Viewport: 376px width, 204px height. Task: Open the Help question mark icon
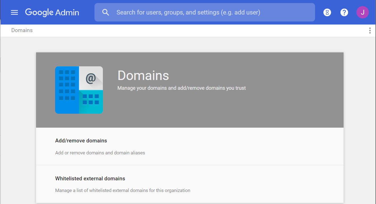point(344,12)
